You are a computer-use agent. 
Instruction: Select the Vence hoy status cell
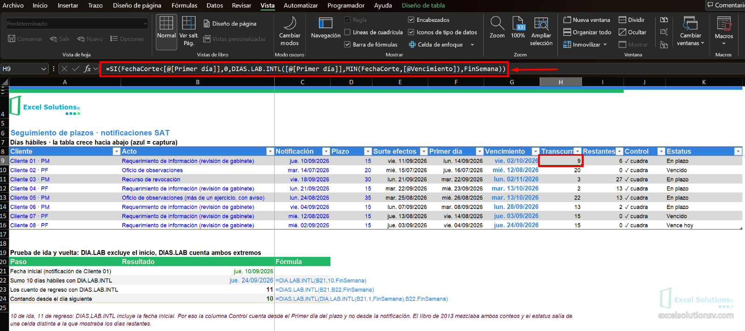(x=703, y=225)
